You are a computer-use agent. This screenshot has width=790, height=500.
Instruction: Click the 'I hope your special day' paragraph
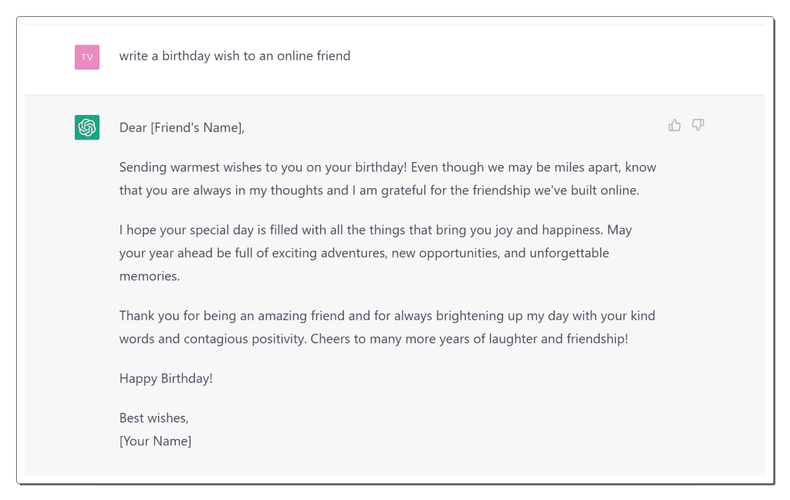click(376, 253)
